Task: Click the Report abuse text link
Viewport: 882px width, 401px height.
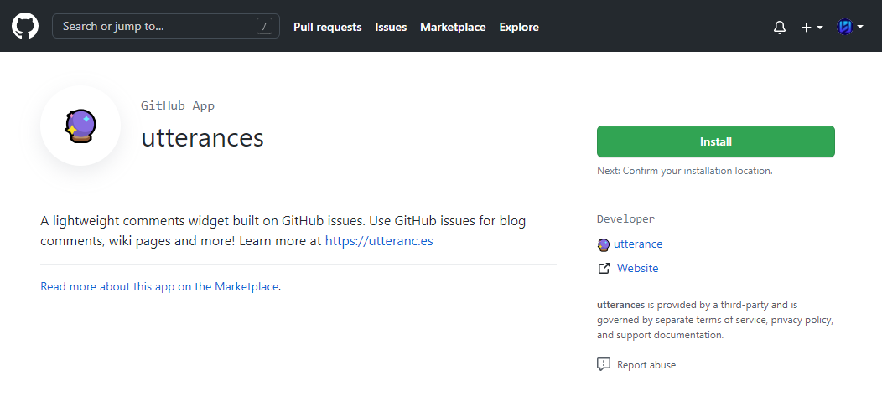Action: click(x=646, y=365)
